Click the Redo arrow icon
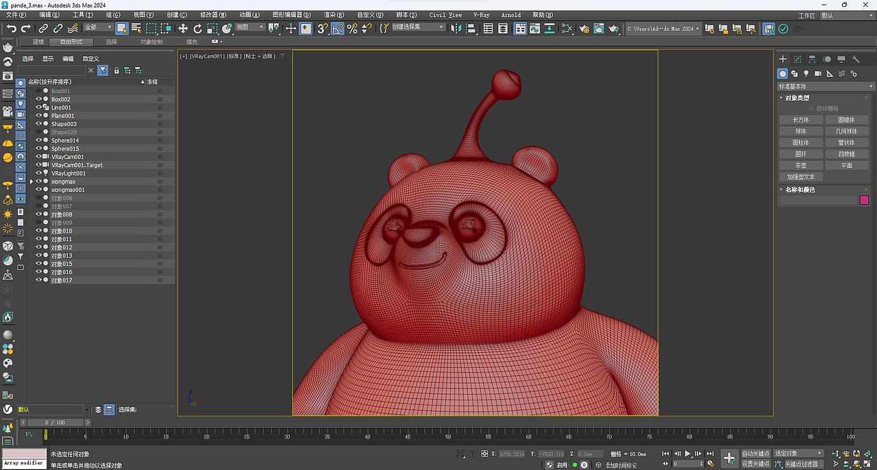The image size is (877, 470). tap(26, 28)
